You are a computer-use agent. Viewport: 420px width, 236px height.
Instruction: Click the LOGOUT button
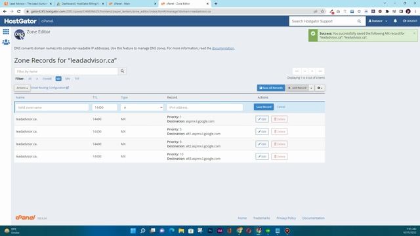click(x=410, y=21)
